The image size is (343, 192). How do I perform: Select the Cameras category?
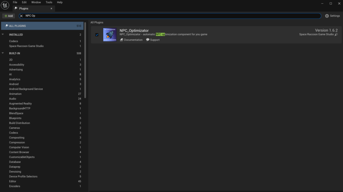[42, 128]
